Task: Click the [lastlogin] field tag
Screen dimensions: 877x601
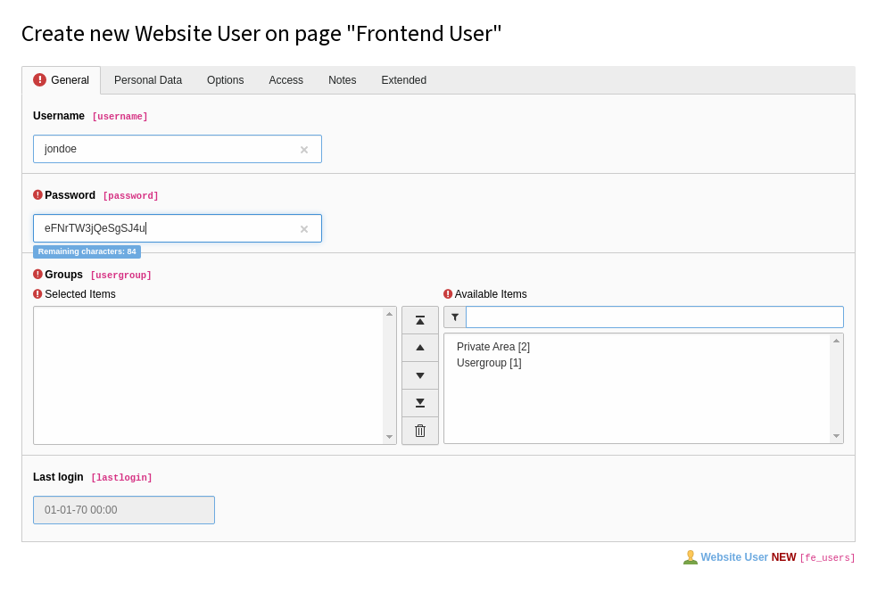Action: [x=121, y=477]
